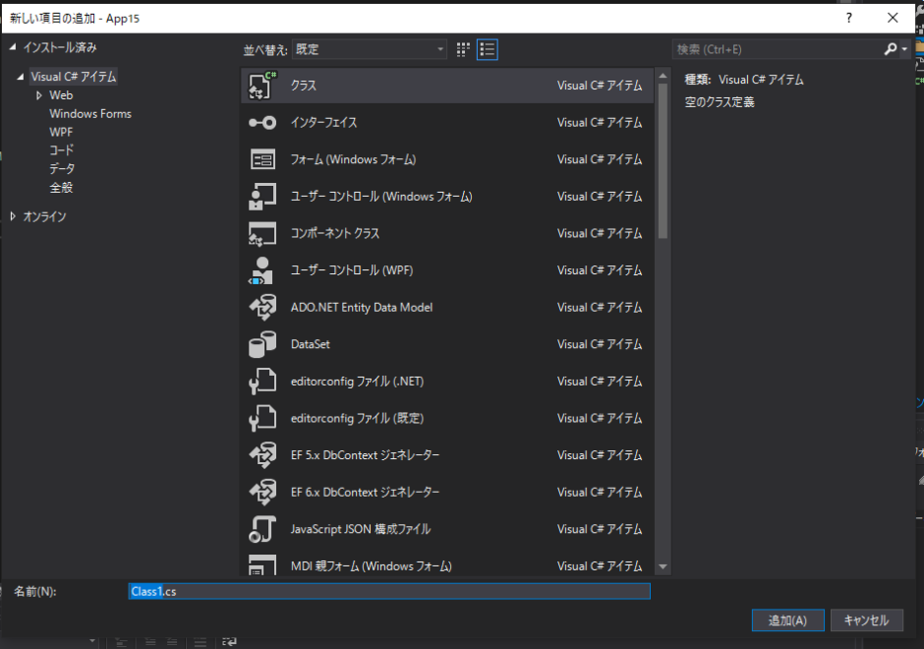Screen dimensions: 924x649
Task: Click the 追加(A) button
Action: pos(787,620)
